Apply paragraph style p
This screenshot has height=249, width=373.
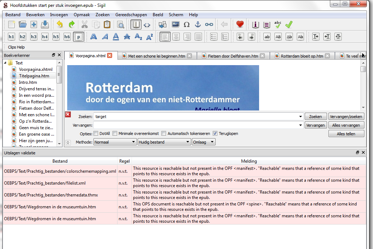pos(78,37)
